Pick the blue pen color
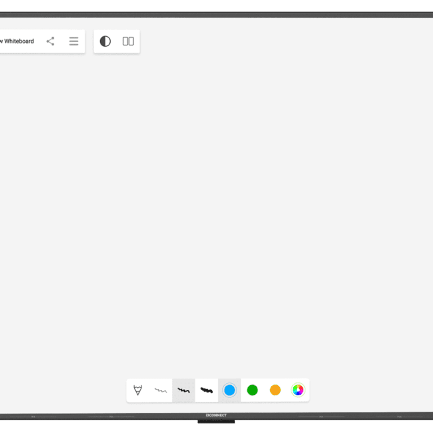This screenshot has width=433, height=433. pos(229,390)
